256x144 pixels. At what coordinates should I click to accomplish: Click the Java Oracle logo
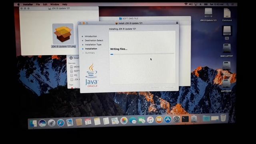(92, 75)
